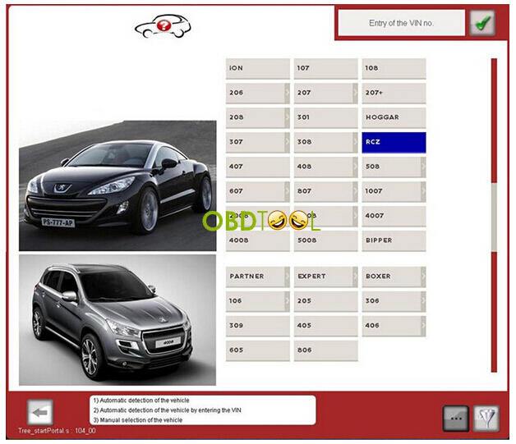Select the 405 vehicle
This screenshot has height=444, width=516.
coord(326,325)
